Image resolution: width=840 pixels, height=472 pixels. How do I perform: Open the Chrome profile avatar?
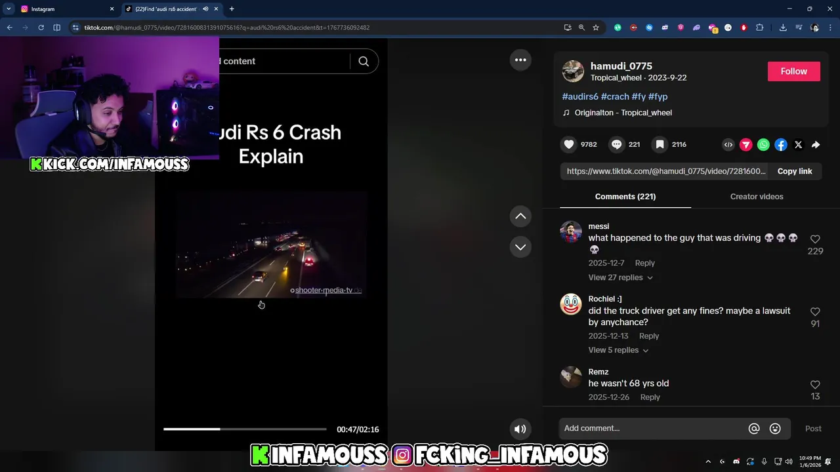pos(815,28)
